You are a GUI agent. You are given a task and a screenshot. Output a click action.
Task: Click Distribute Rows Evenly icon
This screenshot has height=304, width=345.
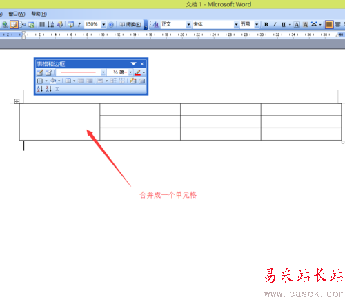113,81
